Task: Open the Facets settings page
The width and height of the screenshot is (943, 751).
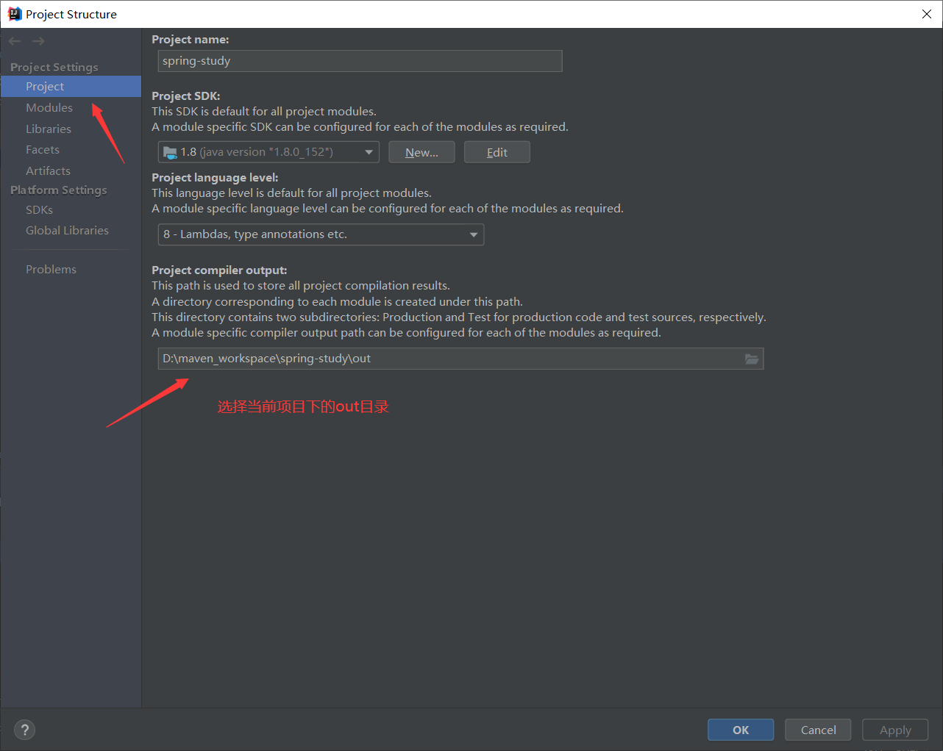Action: 43,149
